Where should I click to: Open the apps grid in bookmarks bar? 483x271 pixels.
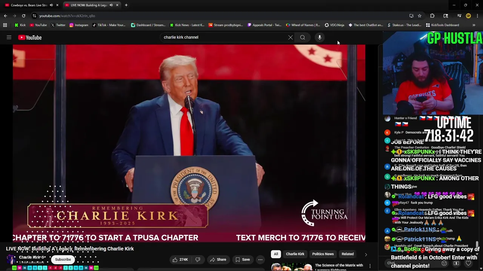(x=5, y=25)
